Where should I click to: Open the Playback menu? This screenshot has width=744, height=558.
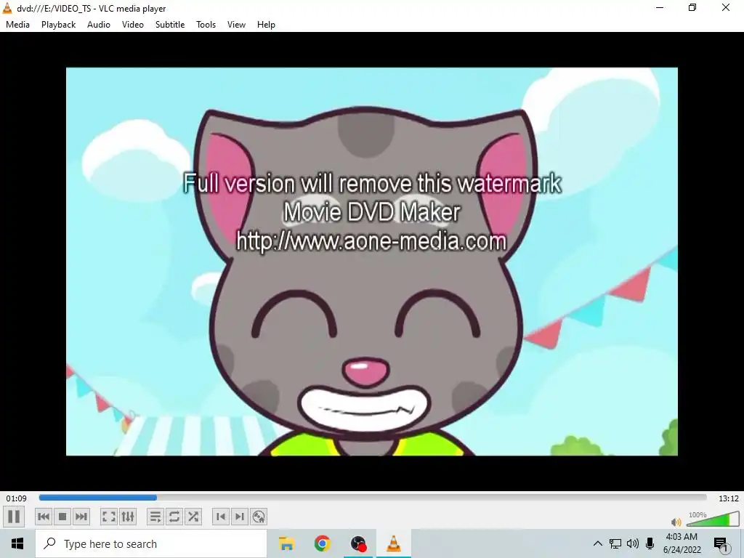pos(58,25)
